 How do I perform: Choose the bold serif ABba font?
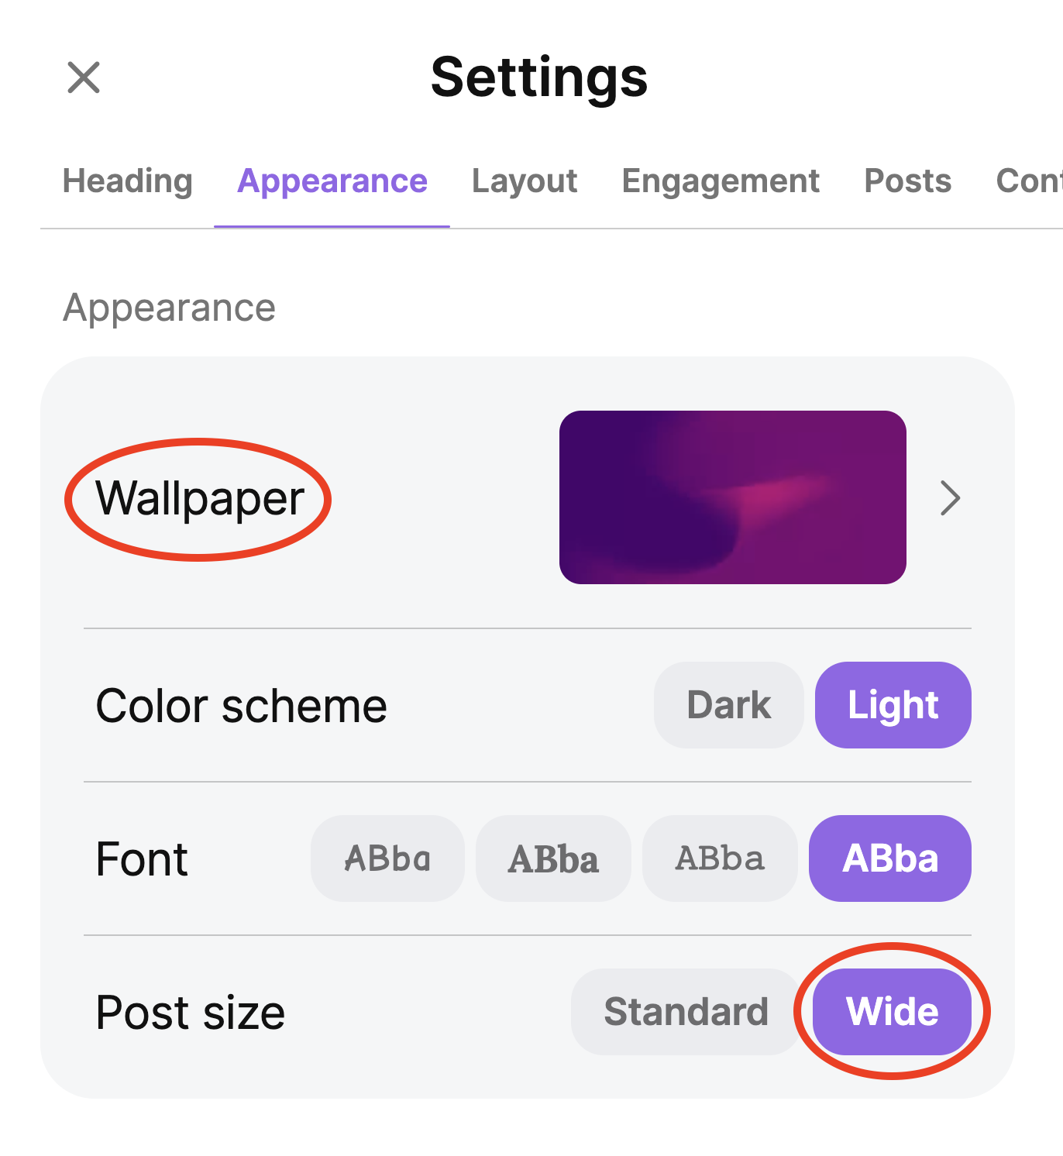[x=553, y=858]
